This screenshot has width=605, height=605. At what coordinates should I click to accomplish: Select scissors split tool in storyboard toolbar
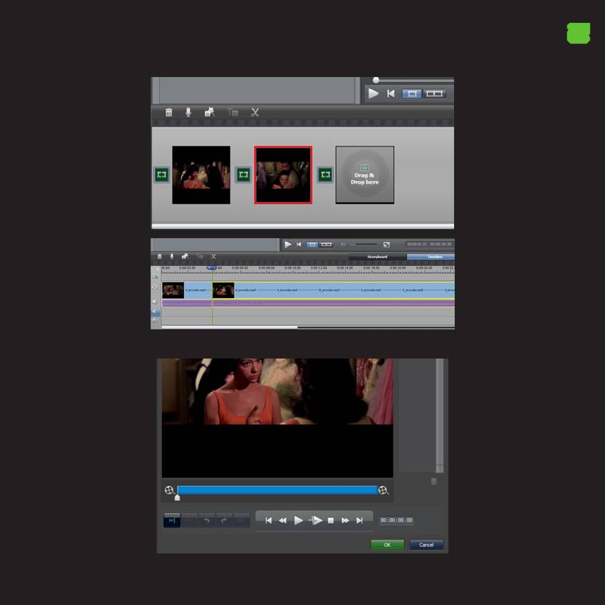(x=255, y=112)
